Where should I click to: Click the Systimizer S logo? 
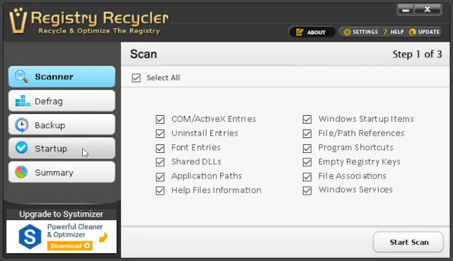tap(30, 236)
